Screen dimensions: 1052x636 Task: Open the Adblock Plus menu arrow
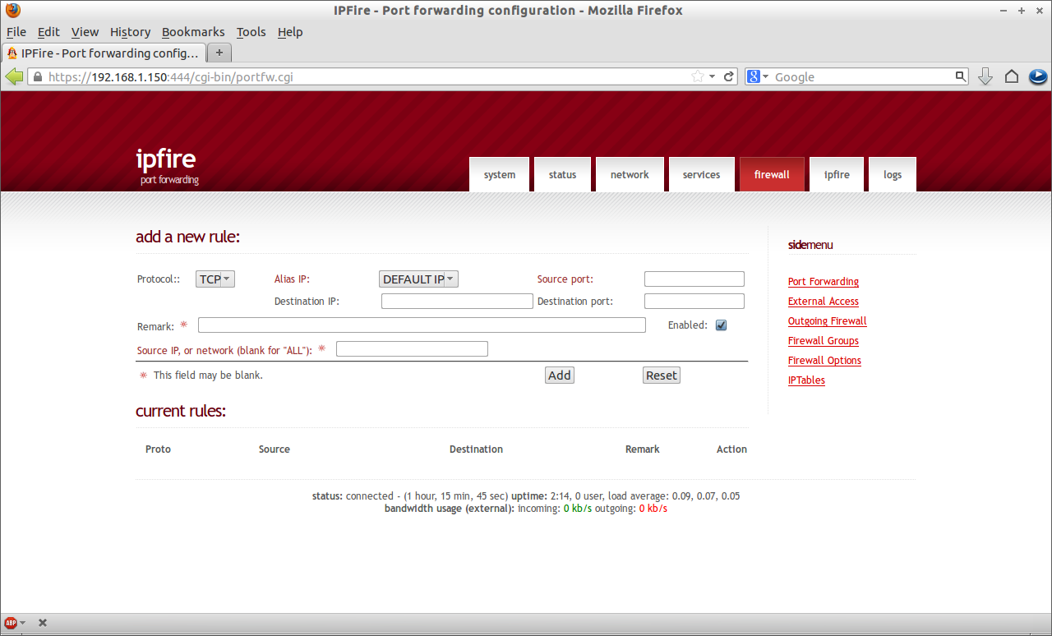22,623
